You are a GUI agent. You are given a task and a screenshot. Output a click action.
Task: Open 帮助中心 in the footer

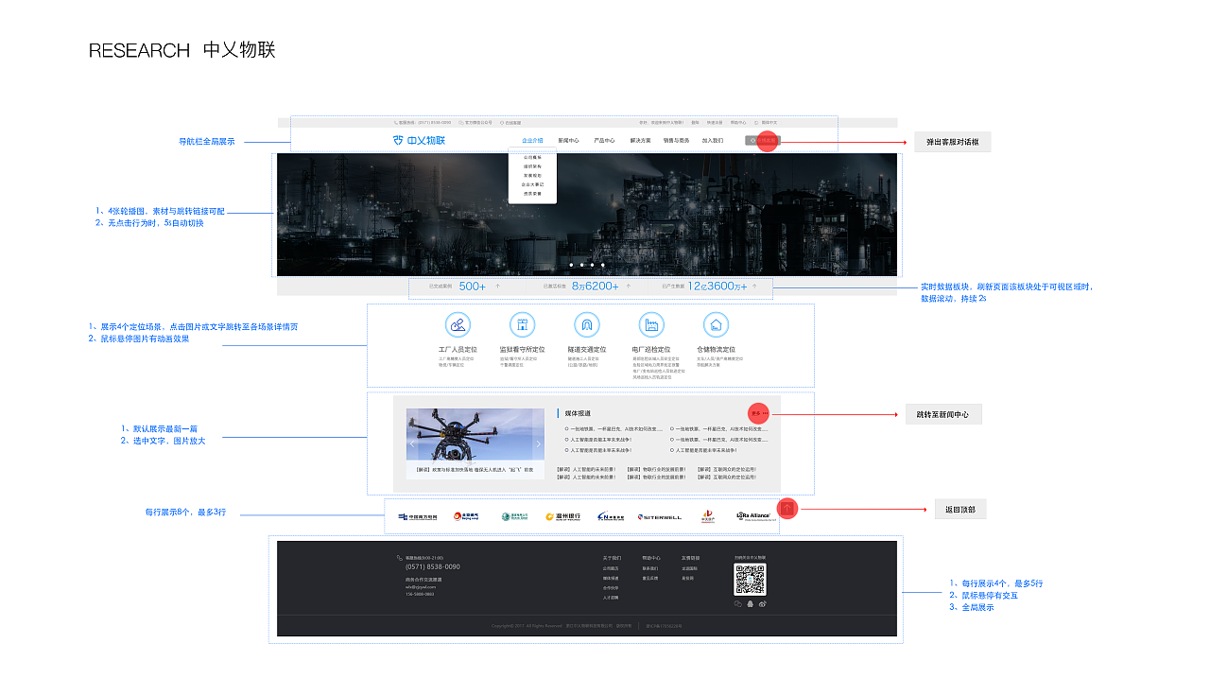[651, 558]
